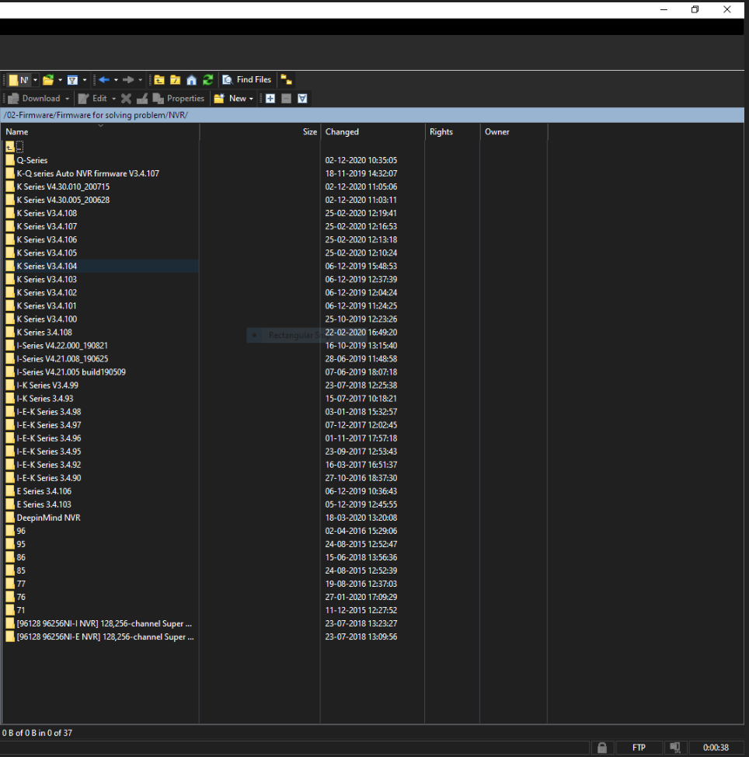Expand the New dropdown menu
Viewport: 749px width, 757px height.
click(251, 99)
